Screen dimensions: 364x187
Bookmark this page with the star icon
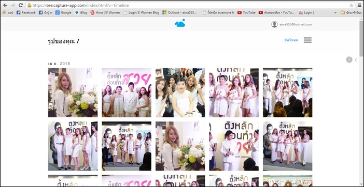(x=352, y=5)
